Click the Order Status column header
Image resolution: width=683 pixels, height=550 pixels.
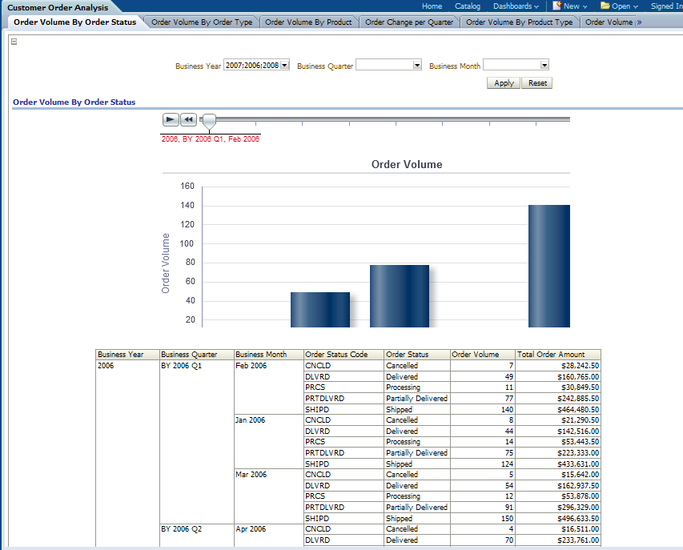click(417, 355)
